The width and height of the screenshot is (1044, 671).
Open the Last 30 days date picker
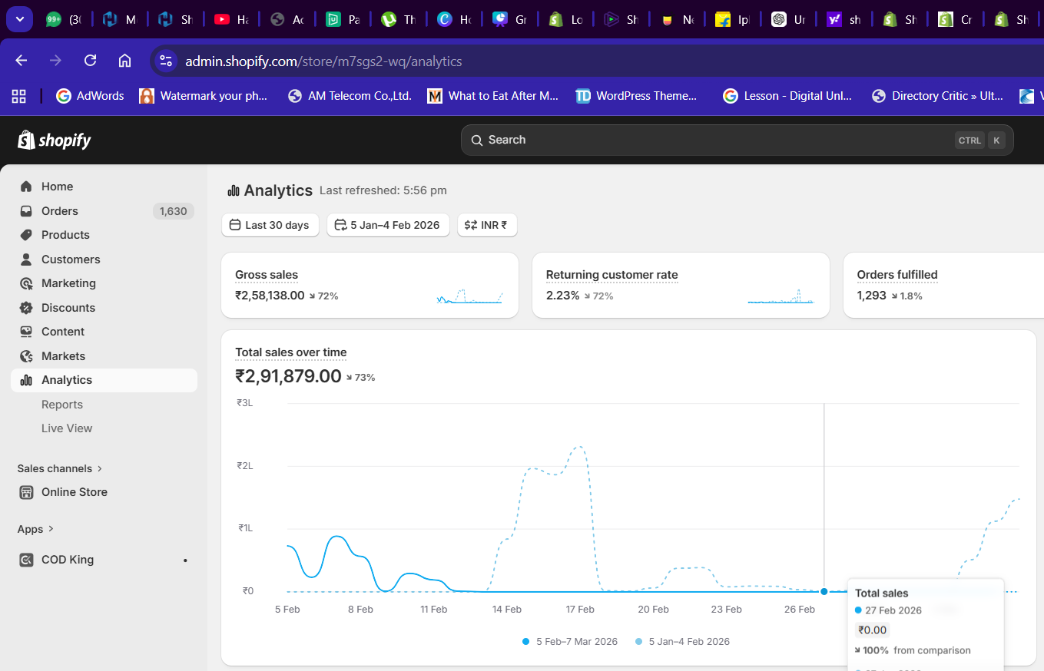click(x=269, y=225)
